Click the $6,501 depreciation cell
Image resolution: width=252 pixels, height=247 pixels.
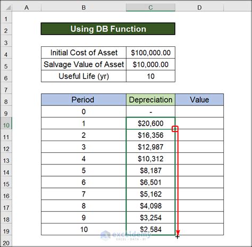[150, 182]
